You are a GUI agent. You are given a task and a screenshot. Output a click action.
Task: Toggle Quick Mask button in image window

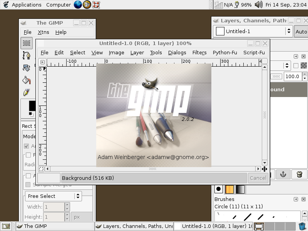(x=41, y=169)
